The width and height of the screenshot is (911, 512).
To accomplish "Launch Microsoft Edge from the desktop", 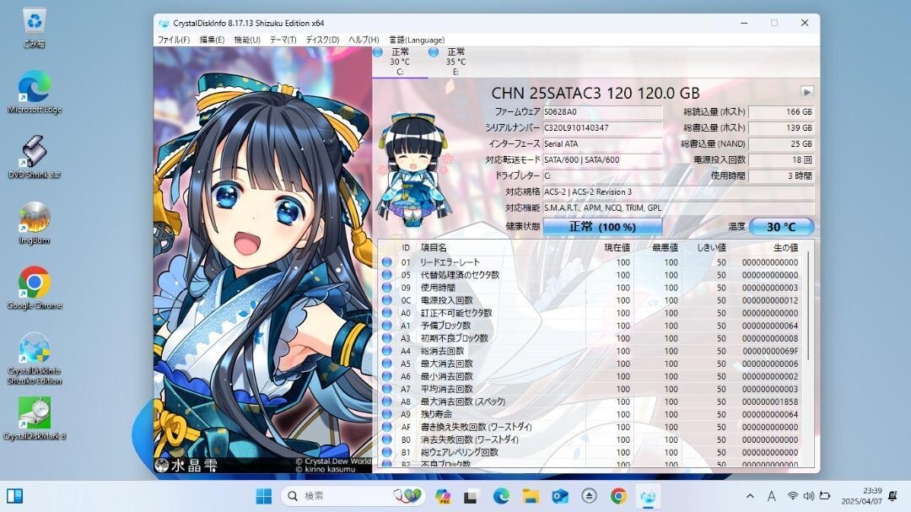I will [35, 93].
